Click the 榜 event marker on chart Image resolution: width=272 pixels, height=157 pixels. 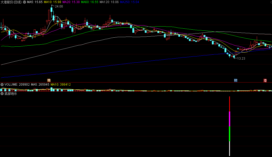point(49,80)
